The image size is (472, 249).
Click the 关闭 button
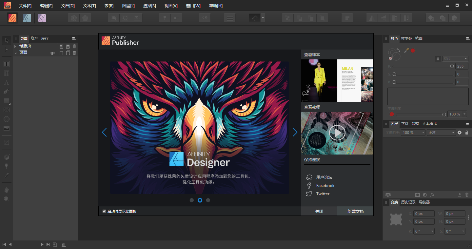point(319,211)
